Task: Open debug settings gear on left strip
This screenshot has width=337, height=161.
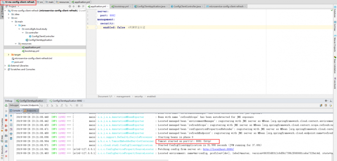Action: (x=6, y=146)
